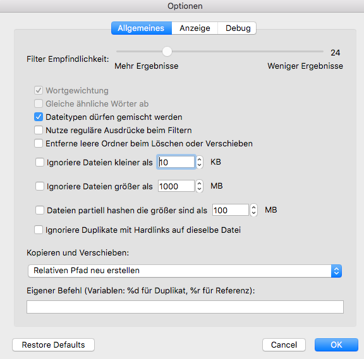The image size is (364, 359).
Task: Toggle Ignoriere Dateien kleiner als checkbox
Action: pos(40,162)
